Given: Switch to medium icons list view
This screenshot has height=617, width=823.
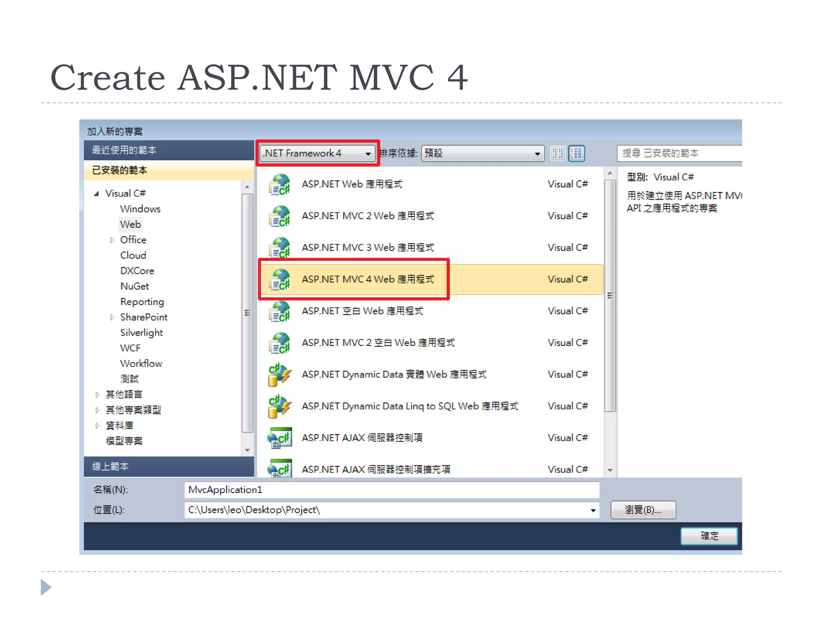Looking at the screenshot, I should point(576,153).
